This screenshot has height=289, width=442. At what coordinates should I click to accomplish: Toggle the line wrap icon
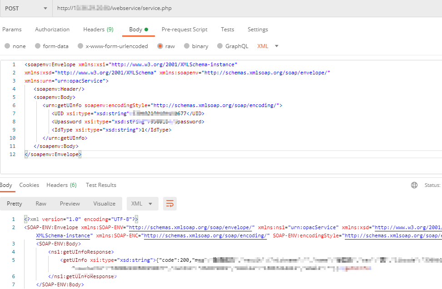(170, 204)
